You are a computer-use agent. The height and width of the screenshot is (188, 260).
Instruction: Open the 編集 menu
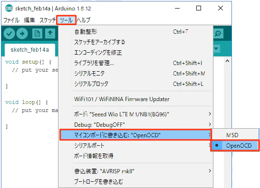coord(29,20)
